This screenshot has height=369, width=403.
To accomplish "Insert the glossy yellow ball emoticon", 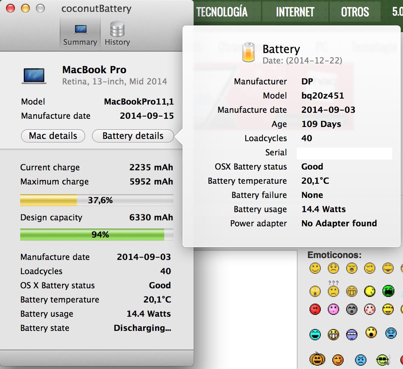I will 370,291.
